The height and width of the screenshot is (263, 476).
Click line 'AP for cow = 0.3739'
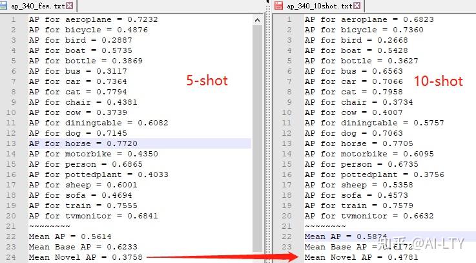[78, 112]
